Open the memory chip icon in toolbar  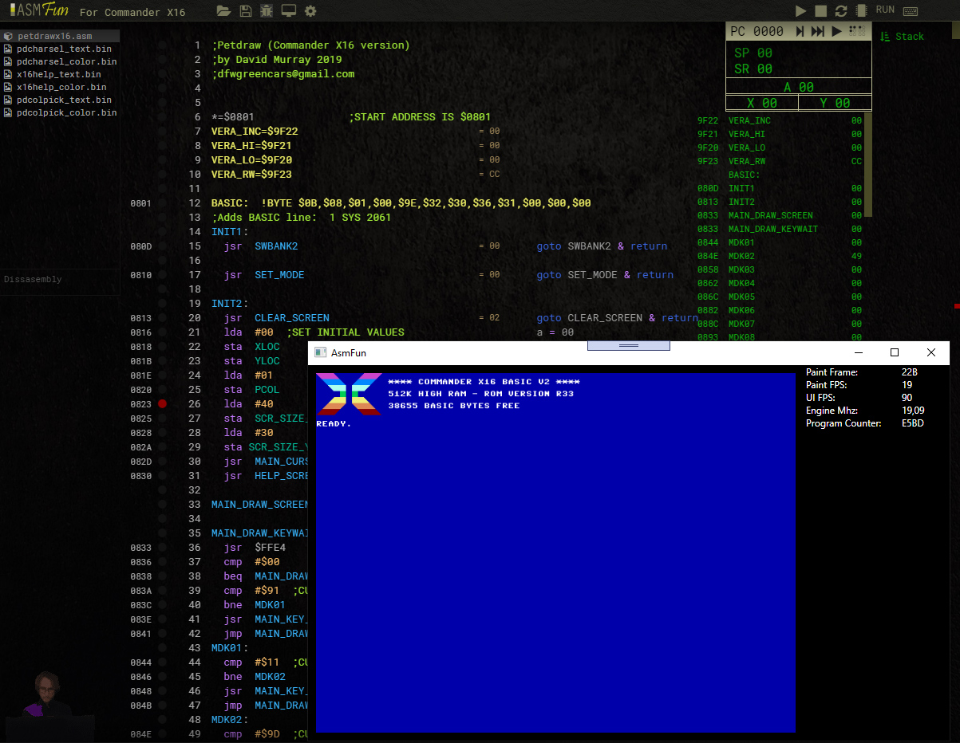861,10
